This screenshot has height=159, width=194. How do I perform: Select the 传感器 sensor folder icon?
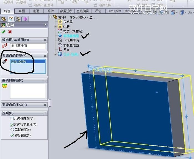tap(60, 22)
